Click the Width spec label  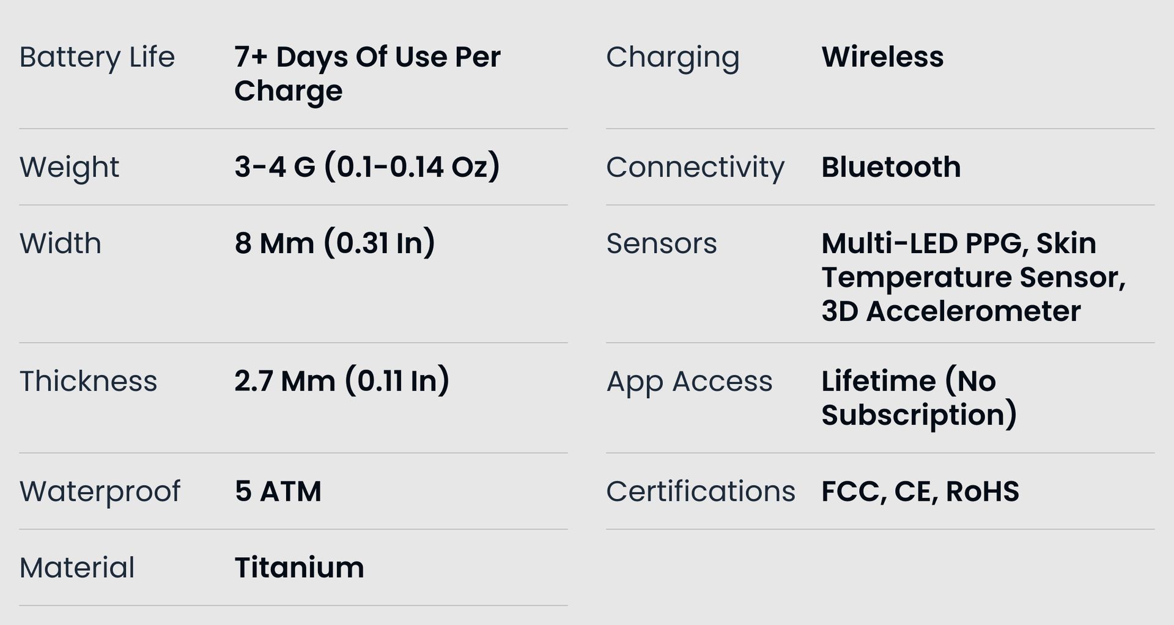coord(61,243)
